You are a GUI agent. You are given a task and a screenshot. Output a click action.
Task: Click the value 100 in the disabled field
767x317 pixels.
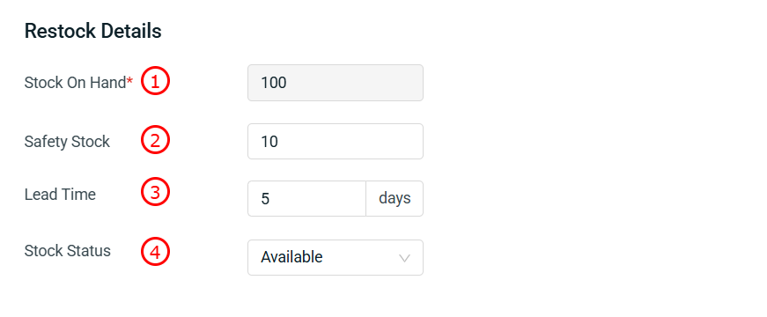(274, 83)
